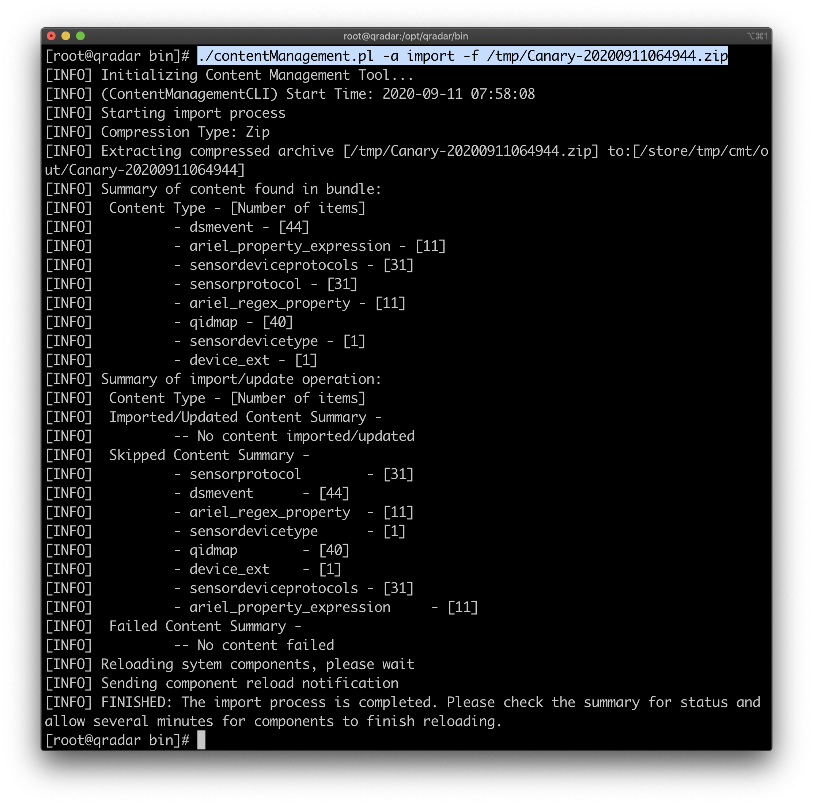Click the ⌥⌘1 shortcut indicator in title bar
The image size is (813, 805).
click(758, 37)
